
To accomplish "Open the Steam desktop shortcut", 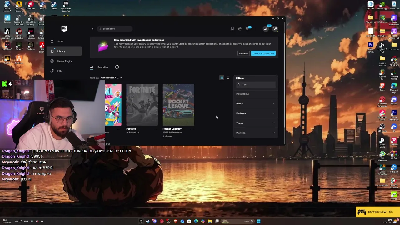I will [x=54, y=6].
